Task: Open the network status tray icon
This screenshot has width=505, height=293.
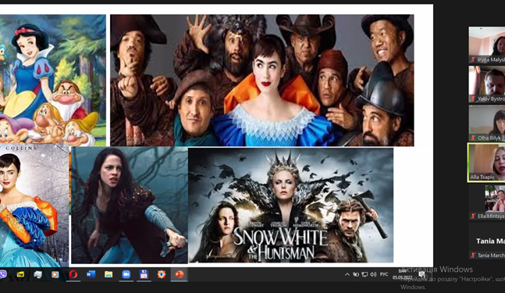Action: click(x=365, y=274)
